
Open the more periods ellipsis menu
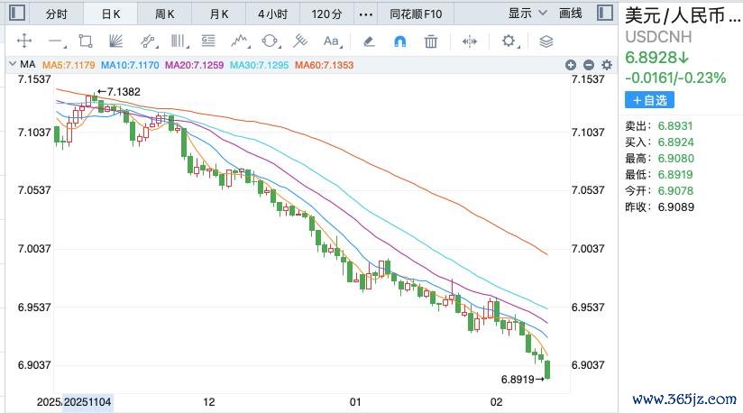[x=365, y=14]
